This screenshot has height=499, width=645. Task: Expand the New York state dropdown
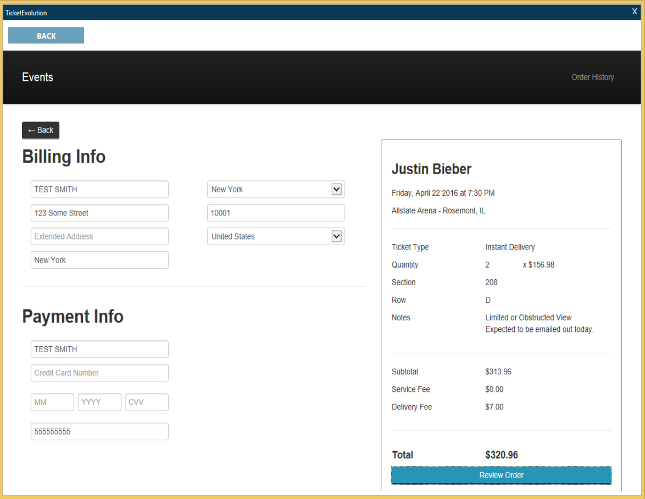click(x=276, y=189)
